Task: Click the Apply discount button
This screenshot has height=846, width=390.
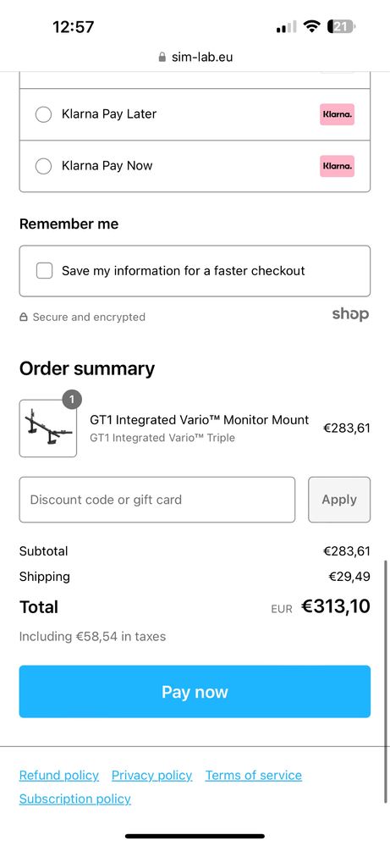Action: [339, 500]
